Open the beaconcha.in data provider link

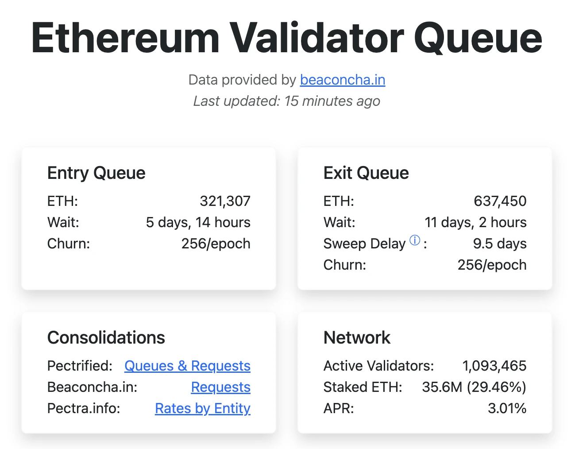(342, 80)
